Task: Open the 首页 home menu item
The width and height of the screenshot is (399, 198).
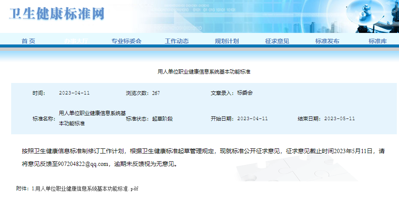Action: tap(28, 41)
